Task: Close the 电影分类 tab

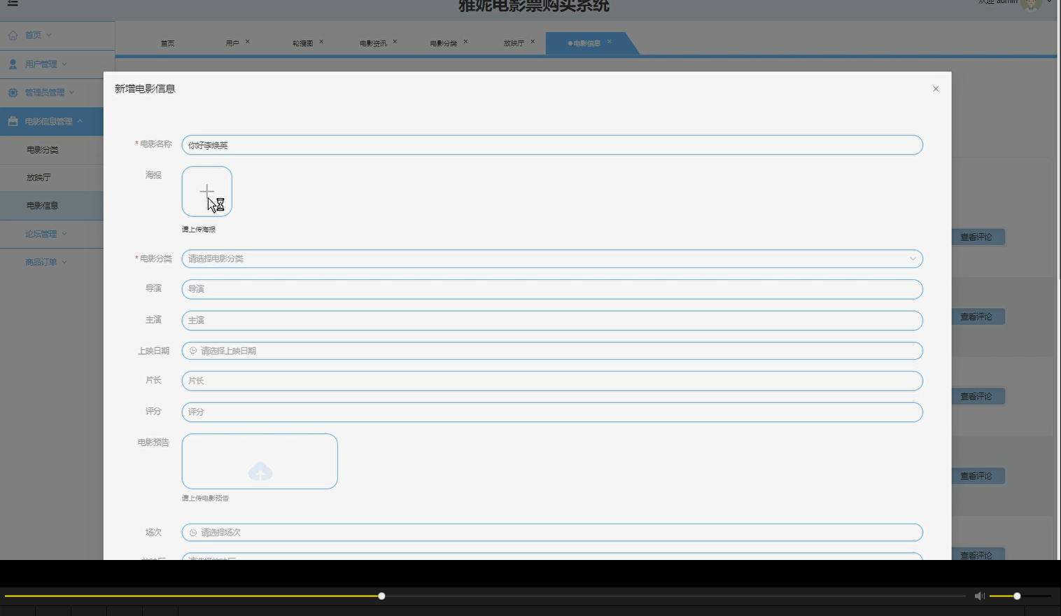Action: point(465,42)
